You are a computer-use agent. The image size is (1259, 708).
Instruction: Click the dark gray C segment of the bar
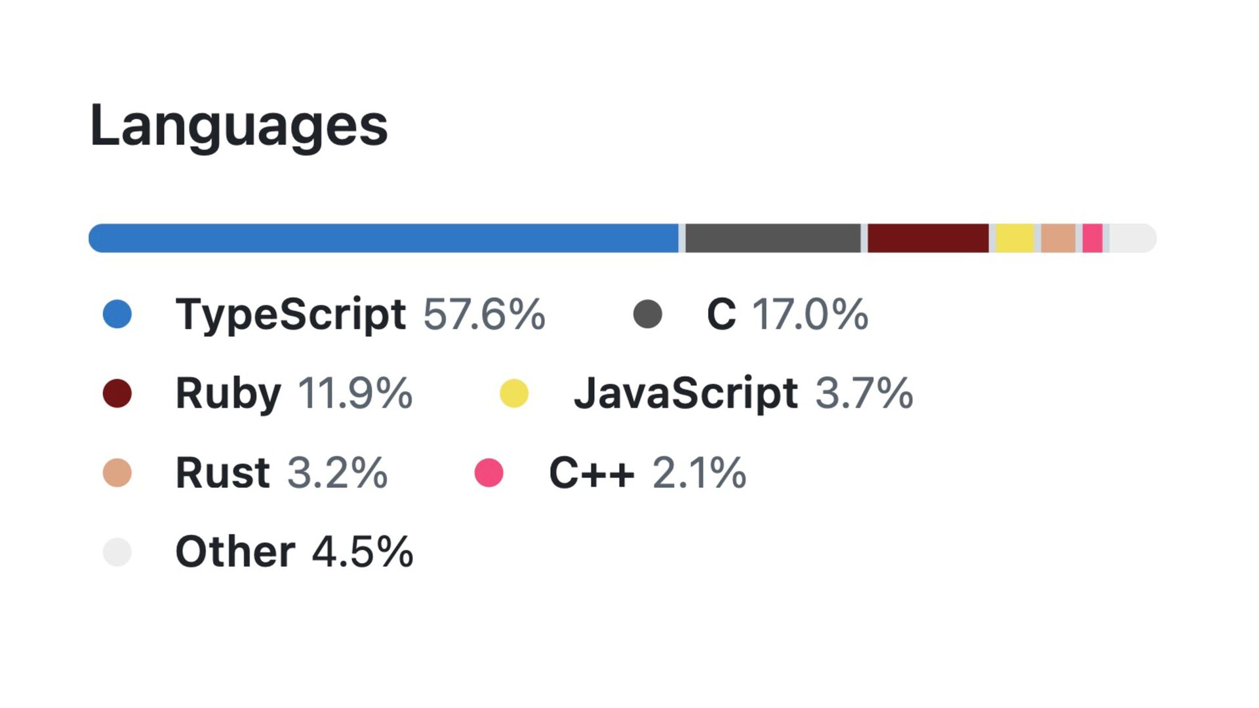772,238
